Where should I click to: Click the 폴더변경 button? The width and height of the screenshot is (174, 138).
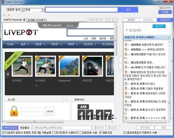tap(99, 128)
